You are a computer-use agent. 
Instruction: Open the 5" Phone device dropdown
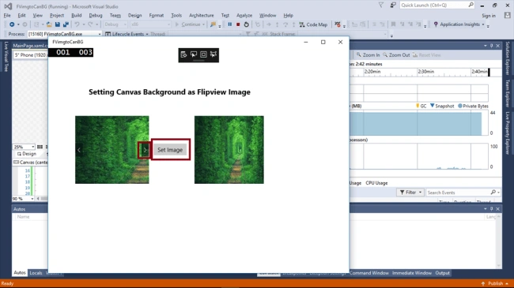point(31,55)
